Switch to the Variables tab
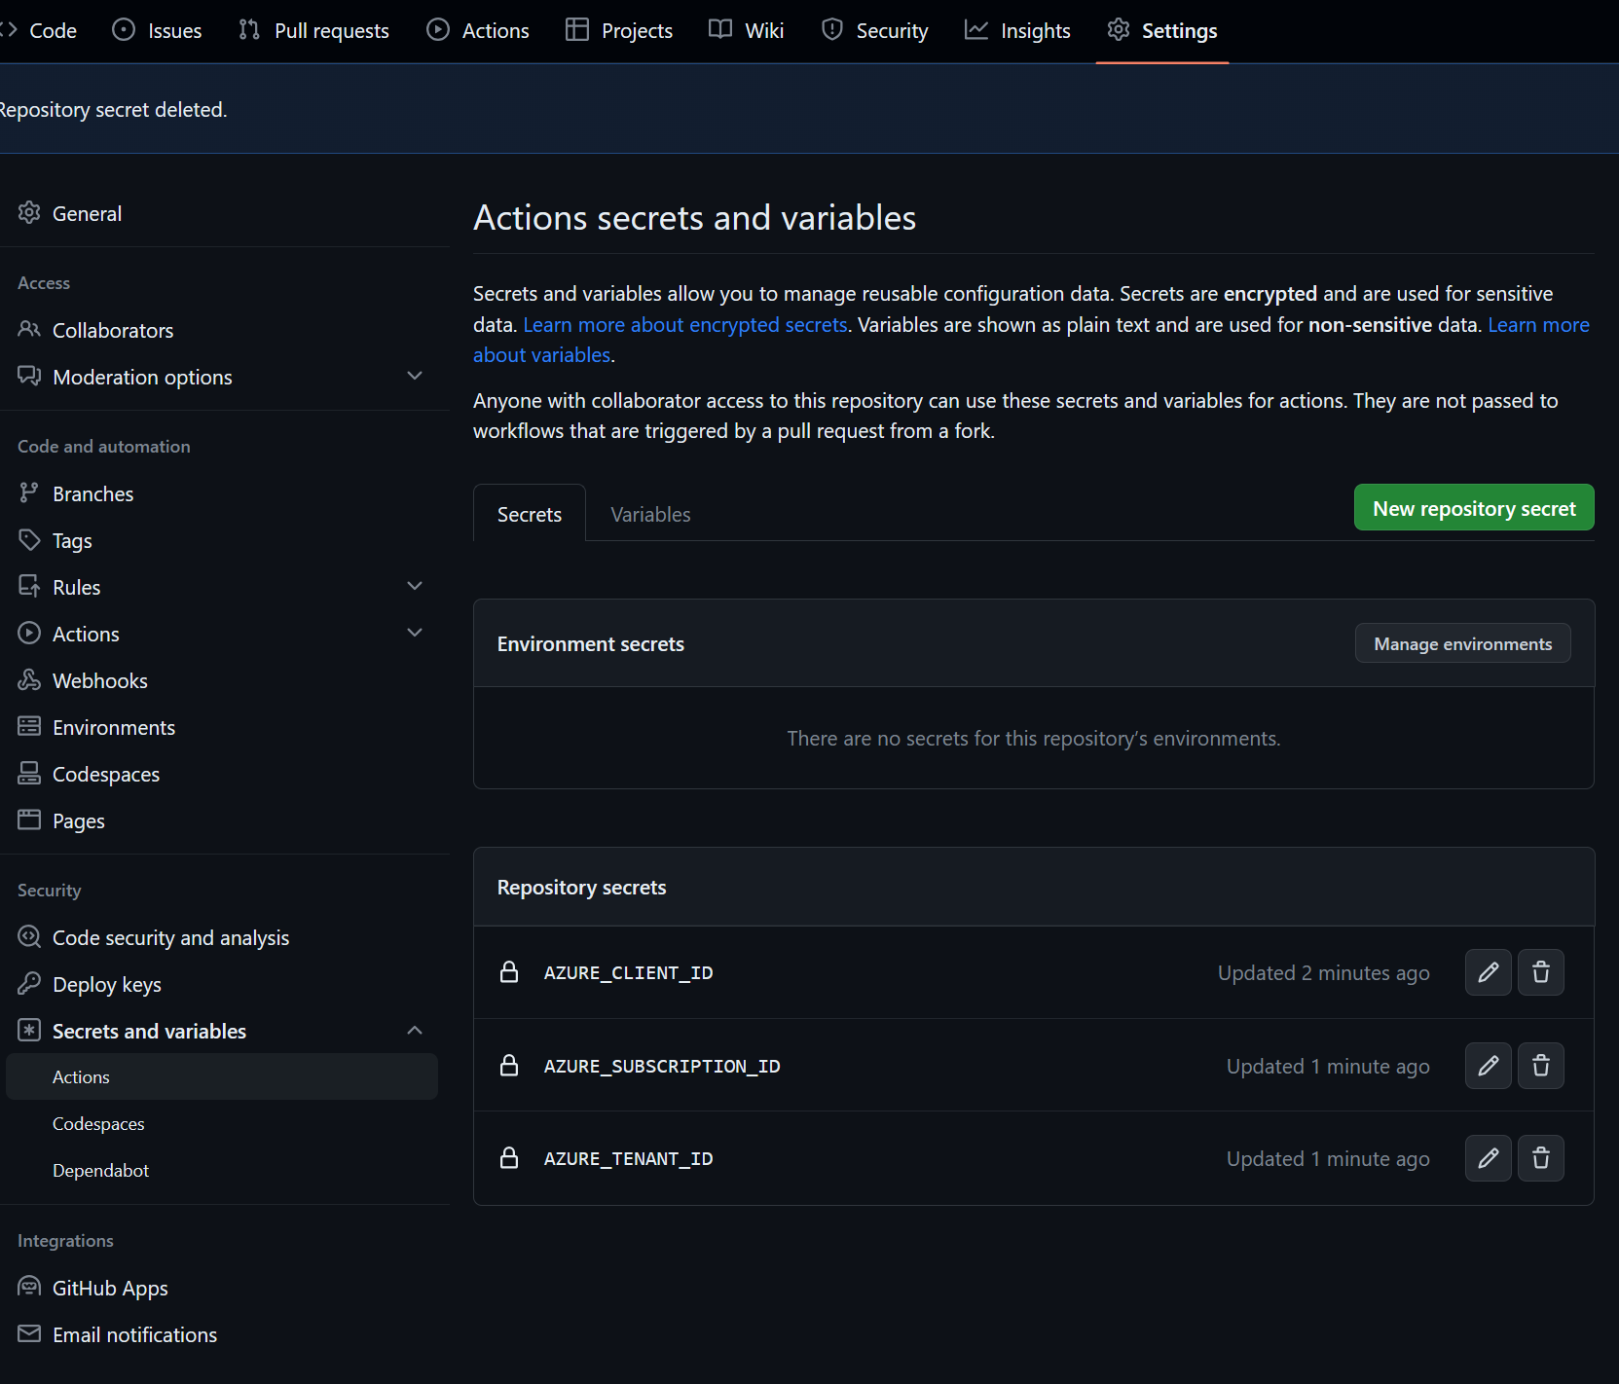1619x1384 pixels. [x=649, y=513]
